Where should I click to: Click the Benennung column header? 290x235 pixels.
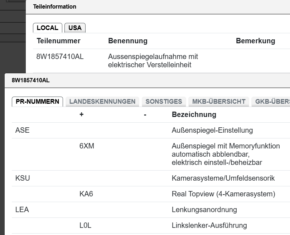(127, 41)
